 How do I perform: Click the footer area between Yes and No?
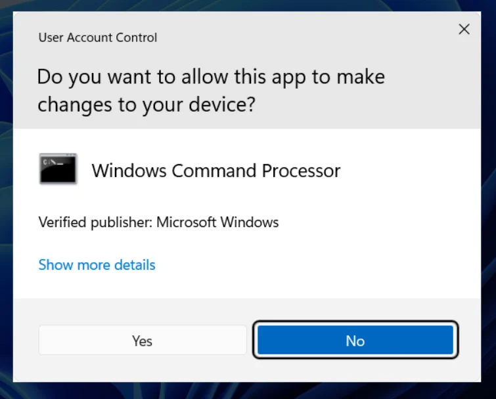click(250, 340)
